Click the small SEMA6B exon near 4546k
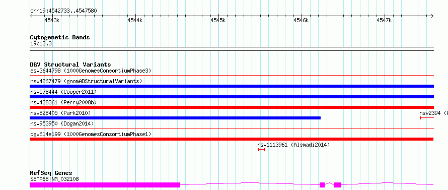Viewport: 448px width, 190px height. (x=322, y=185)
